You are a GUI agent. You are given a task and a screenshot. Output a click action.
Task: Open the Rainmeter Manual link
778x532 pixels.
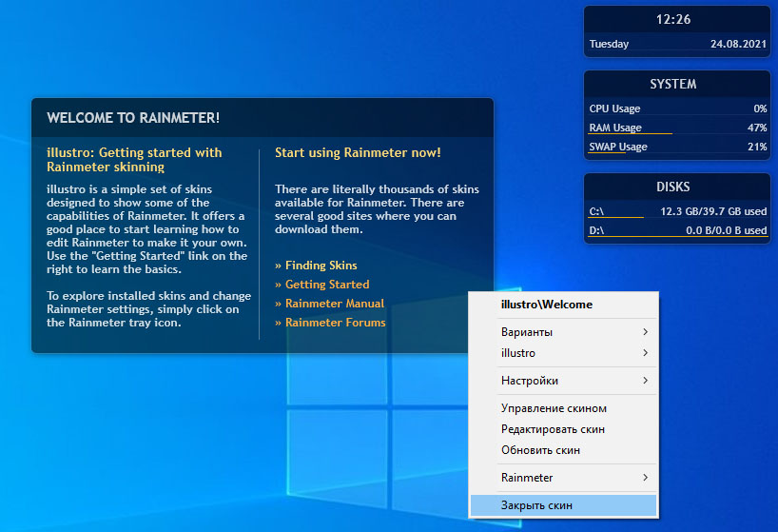point(335,304)
